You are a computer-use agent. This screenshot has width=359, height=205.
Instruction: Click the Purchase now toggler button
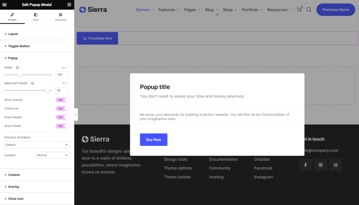pos(97,38)
